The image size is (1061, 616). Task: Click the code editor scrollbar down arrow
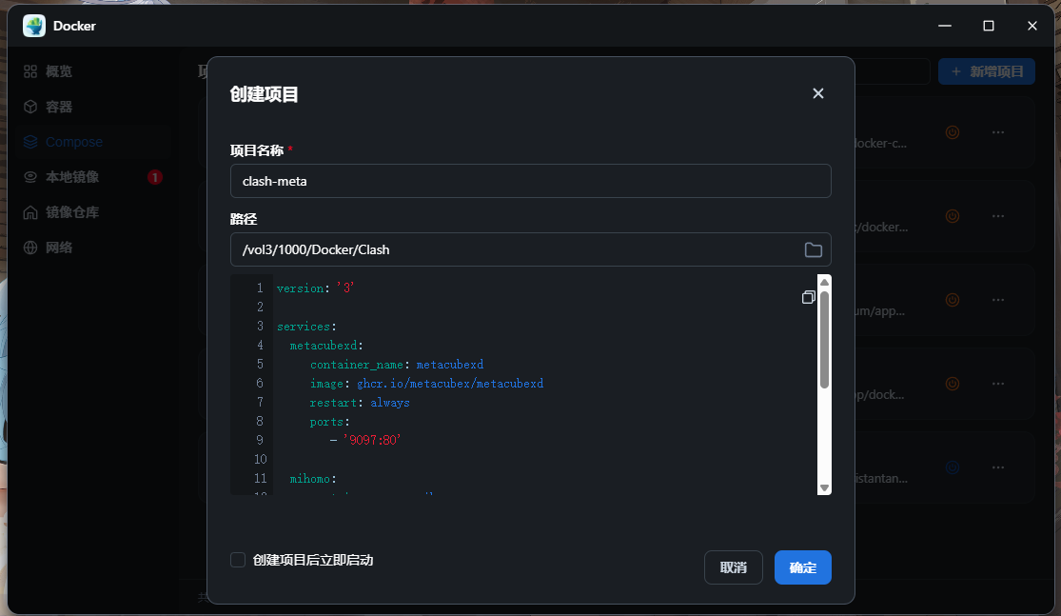tap(824, 487)
